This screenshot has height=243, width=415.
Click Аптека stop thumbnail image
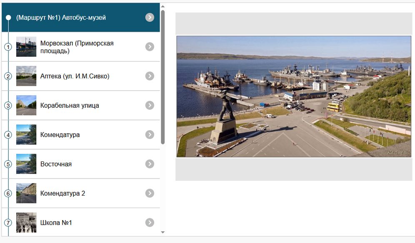(x=26, y=76)
